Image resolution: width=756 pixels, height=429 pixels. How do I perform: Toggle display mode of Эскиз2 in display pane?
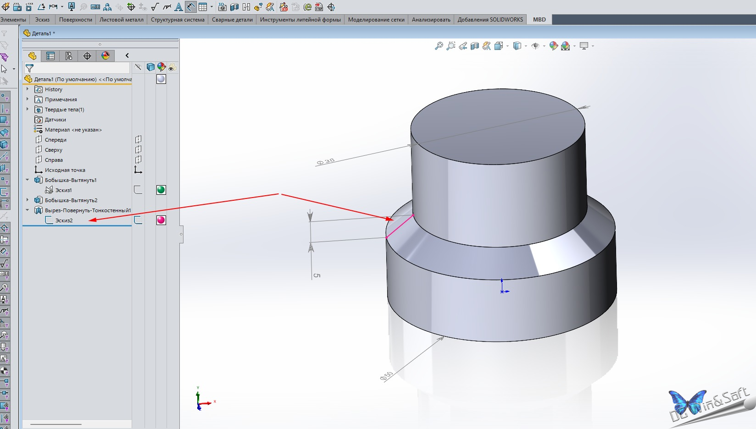(138, 220)
